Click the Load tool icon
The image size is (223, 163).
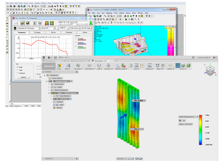pos(99,66)
